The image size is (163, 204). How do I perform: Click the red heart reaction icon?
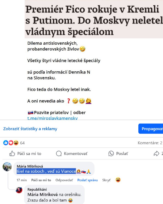pyautogui.click(x=11, y=143)
